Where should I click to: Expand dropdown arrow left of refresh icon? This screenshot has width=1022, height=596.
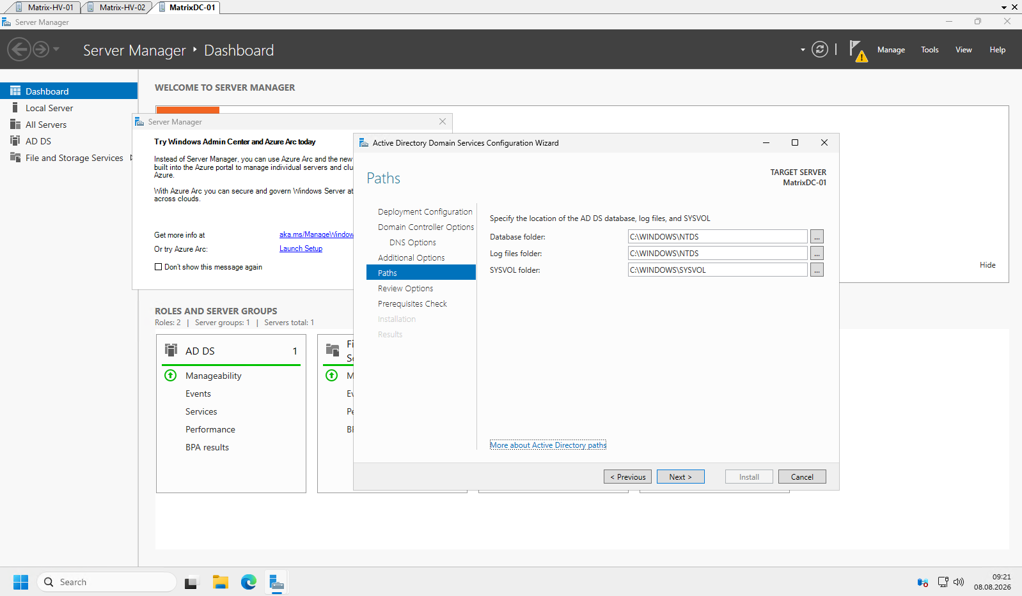803,50
